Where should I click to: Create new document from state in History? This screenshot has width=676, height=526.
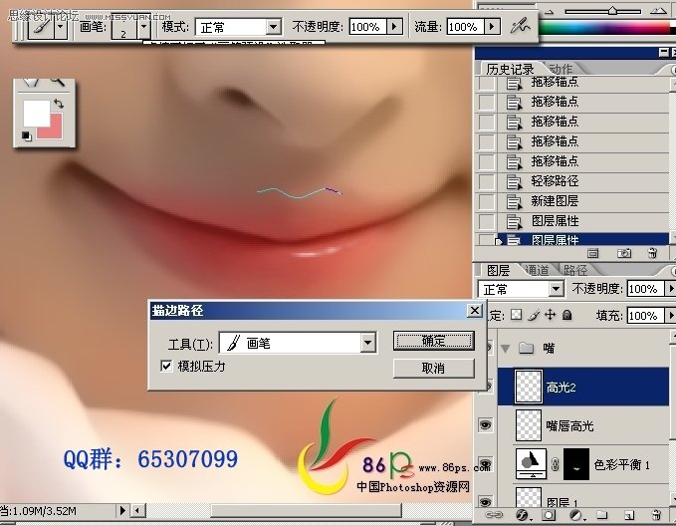tap(592, 253)
